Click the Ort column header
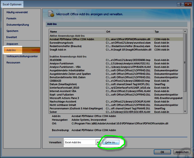Image resolution: width=194 pixels, height=158 pixels. tap(129, 31)
